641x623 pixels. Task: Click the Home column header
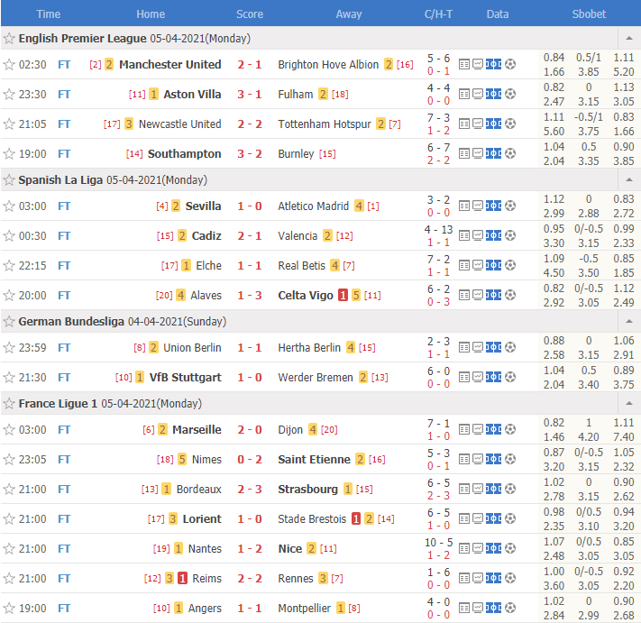click(151, 14)
